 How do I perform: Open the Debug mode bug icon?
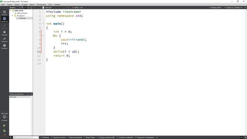tap(4, 32)
